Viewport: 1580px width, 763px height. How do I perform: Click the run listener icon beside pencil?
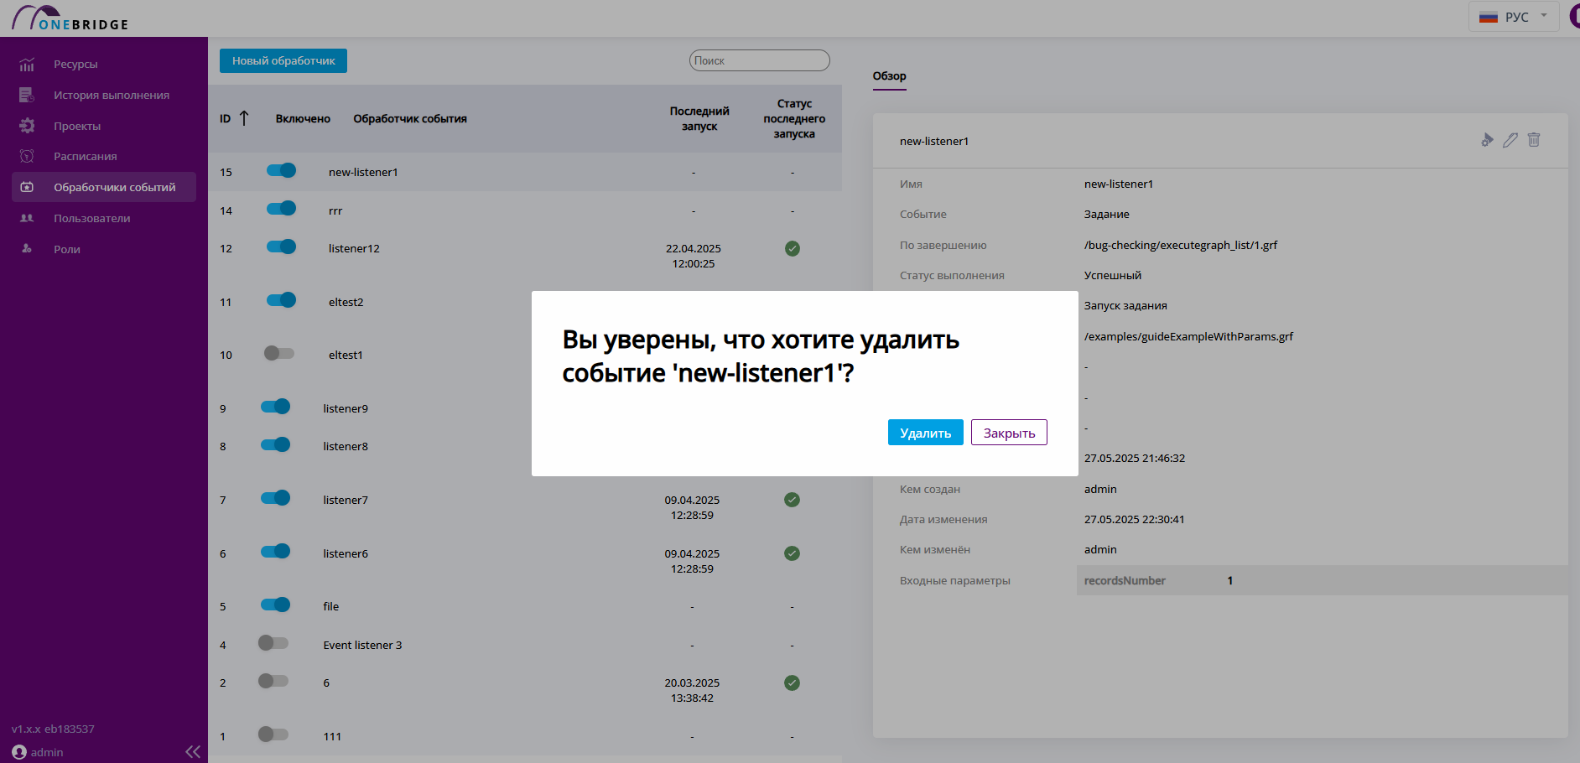[1487, 140]
